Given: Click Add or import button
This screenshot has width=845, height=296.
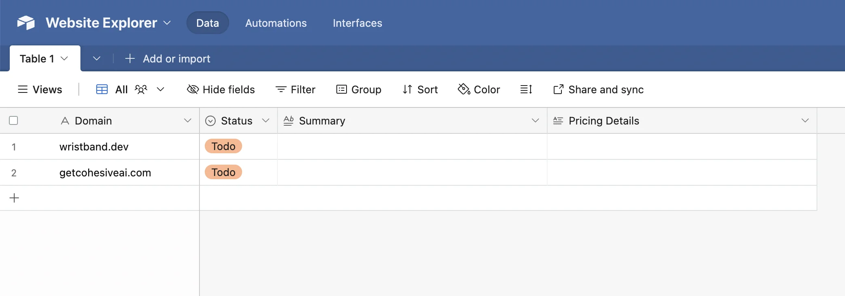Looking at the screenshot, I should (168, 59).
